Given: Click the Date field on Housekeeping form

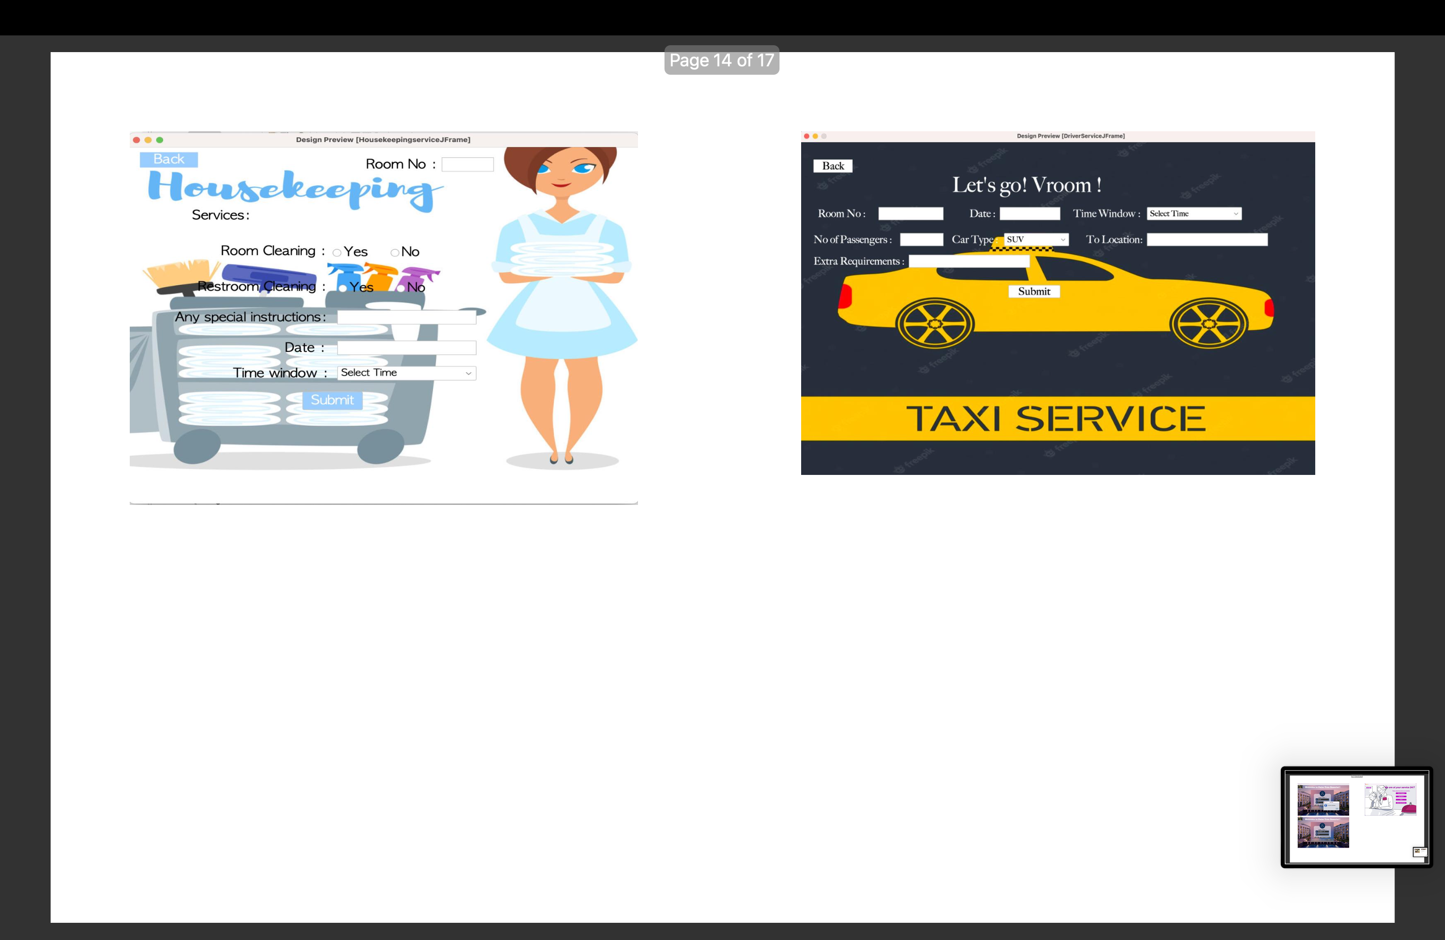Looking at the screenshot, I should (406, 348).
